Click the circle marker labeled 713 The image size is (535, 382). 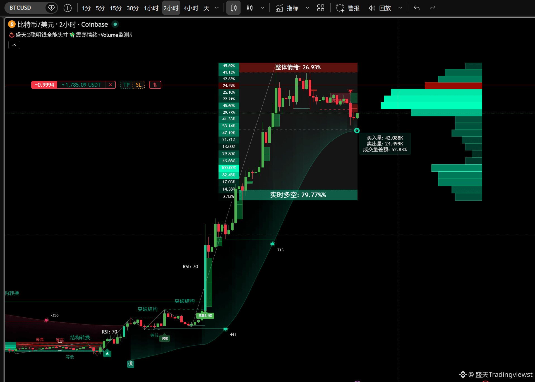(273, 244)
